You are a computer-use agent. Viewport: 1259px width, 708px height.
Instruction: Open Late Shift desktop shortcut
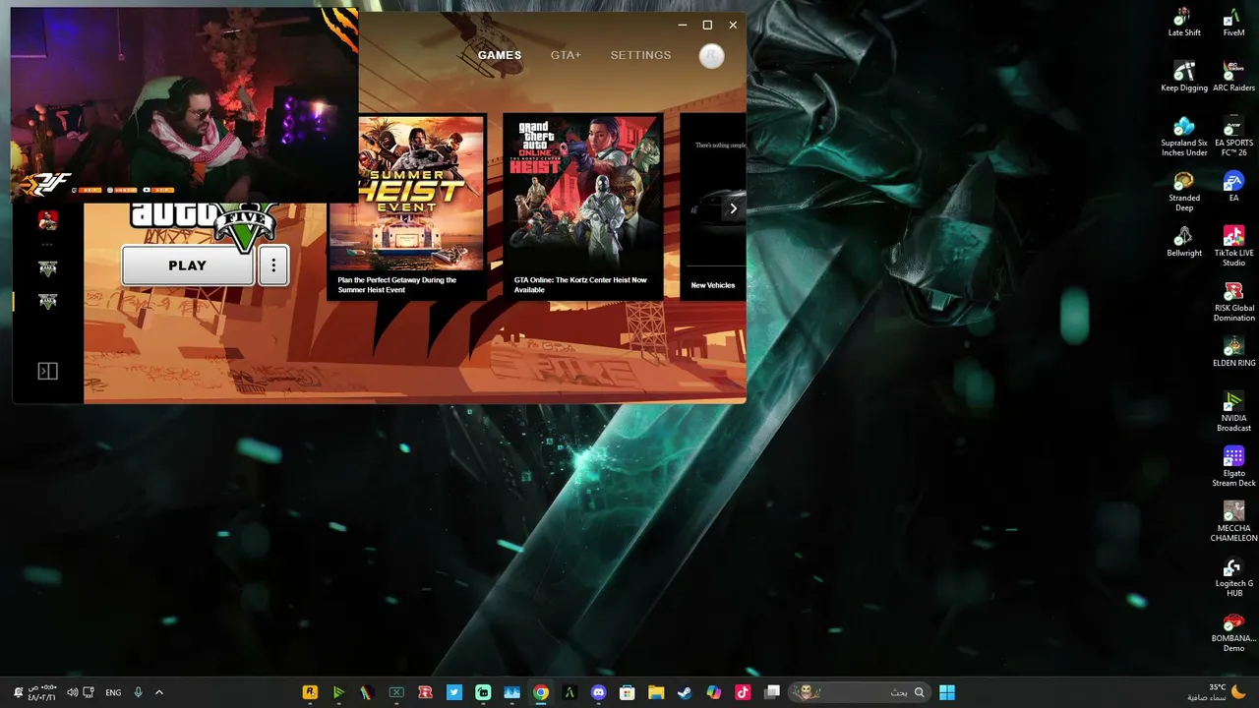pyautogui.click(x=1183, y=22)
